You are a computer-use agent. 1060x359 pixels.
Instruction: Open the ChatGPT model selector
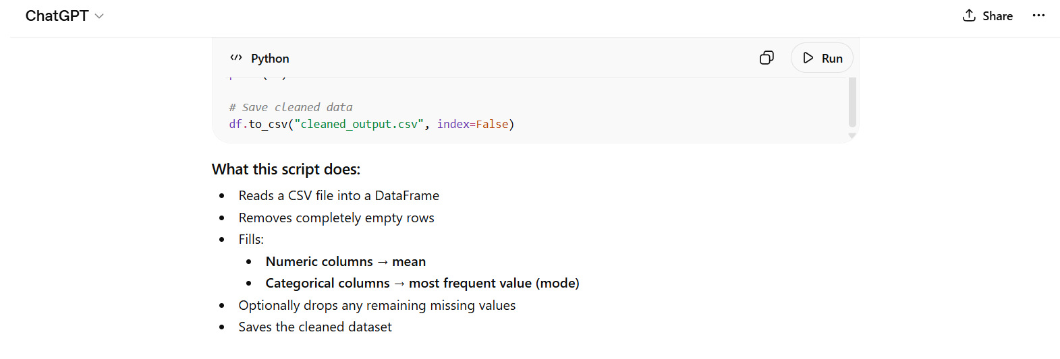[57, 16]
